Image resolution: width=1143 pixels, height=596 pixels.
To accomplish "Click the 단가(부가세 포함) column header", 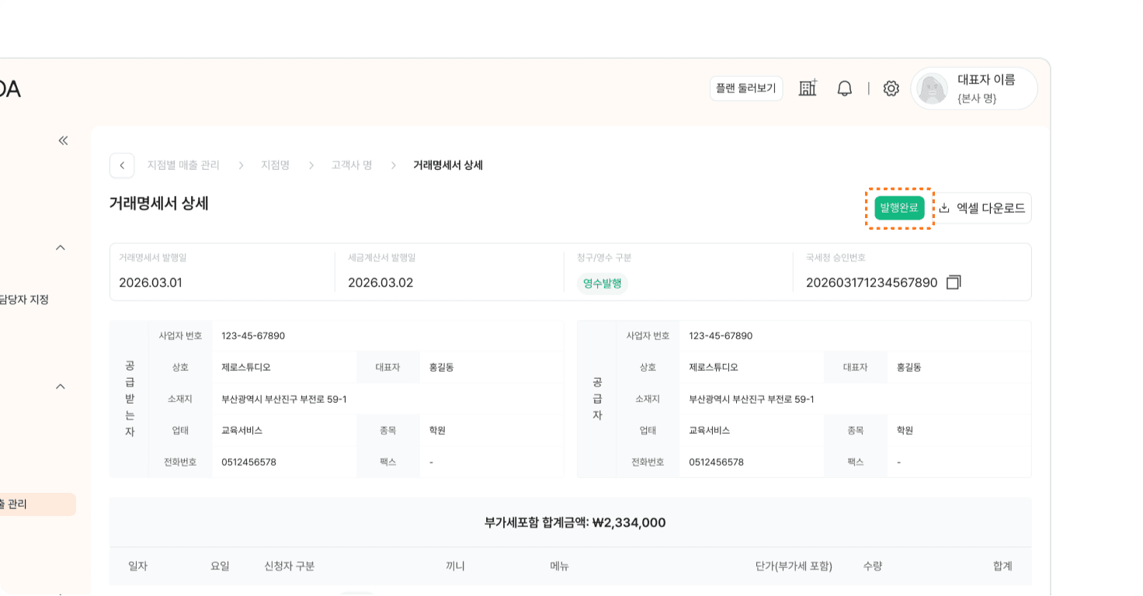I will [794, 567].
